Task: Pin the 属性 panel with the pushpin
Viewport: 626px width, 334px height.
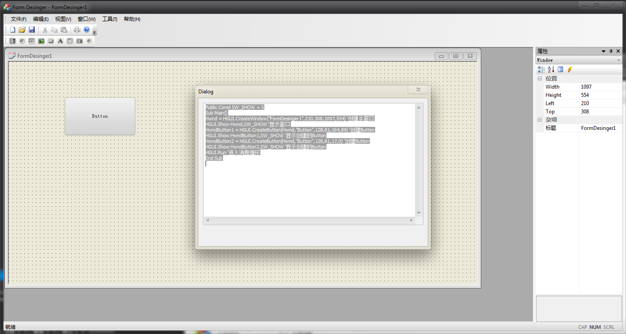Action: (611, 51)
